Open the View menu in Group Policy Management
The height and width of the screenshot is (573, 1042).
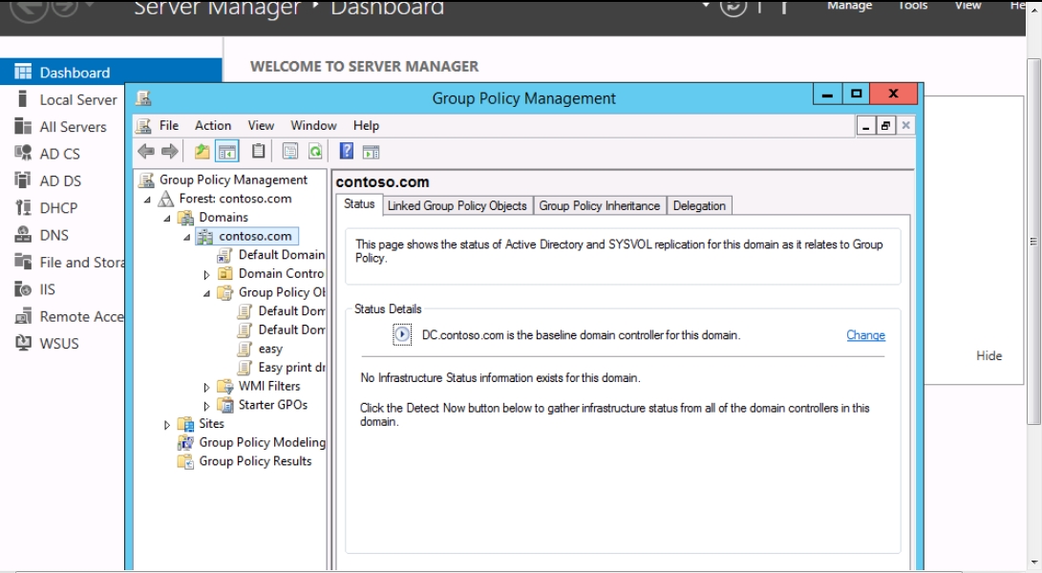pyautogui.click(x=261, y=126)
